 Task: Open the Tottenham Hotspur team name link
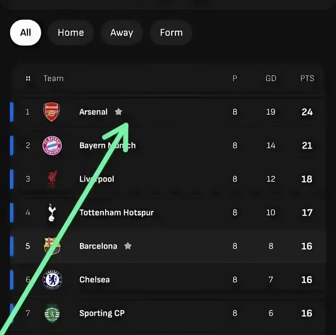click(117, 213)
